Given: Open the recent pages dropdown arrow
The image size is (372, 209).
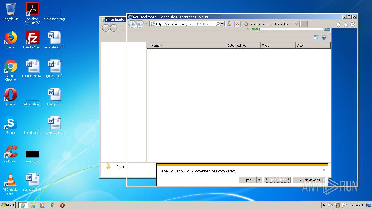Looking at the screenshot, I should [x=146, y=24].
